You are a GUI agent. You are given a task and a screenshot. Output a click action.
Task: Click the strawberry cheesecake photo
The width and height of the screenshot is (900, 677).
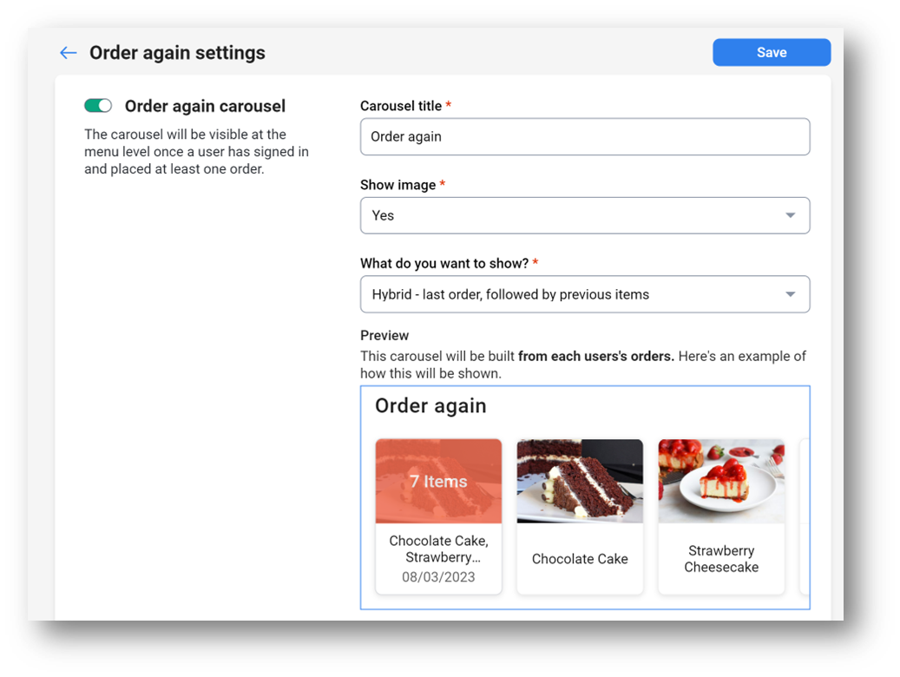721,481
